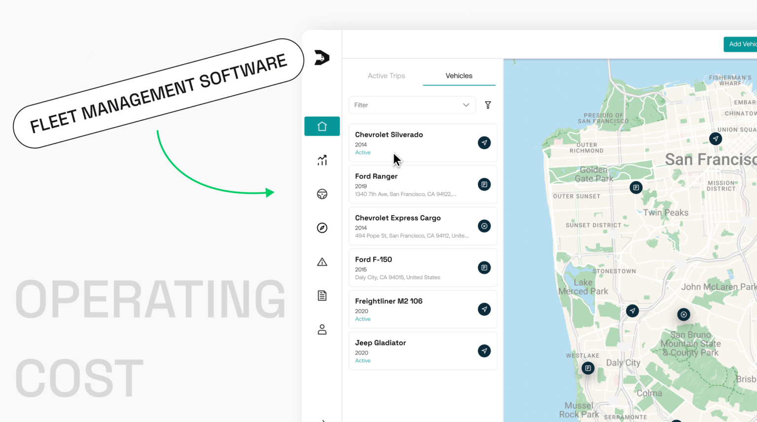Select the map marker near Union Square

(x=716, y=138)
